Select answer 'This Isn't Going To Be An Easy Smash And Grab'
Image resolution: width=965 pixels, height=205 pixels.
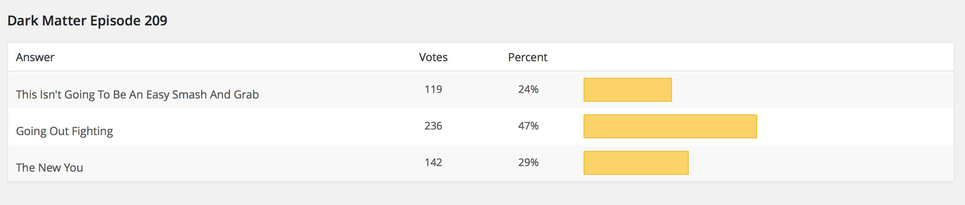pyautogui.click(x=137, y=95)
